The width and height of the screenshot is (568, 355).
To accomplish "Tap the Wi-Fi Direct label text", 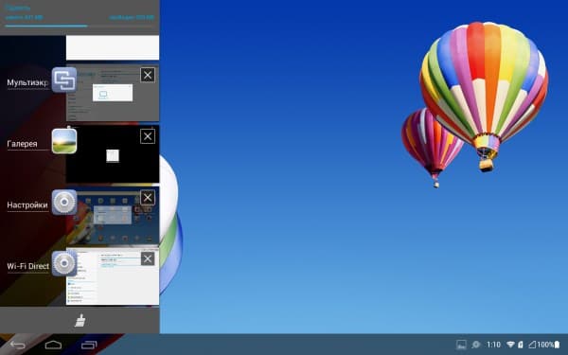I will tap(27, 266).
